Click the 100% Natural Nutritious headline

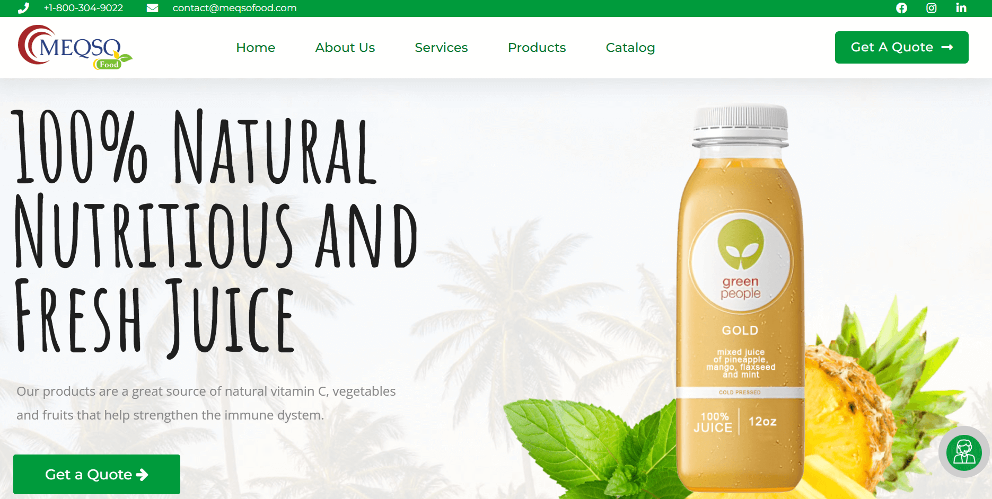click(x=215, y=232)
